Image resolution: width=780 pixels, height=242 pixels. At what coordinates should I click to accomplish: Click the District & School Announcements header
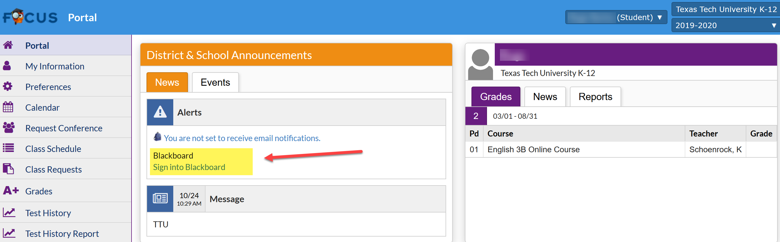296,55
